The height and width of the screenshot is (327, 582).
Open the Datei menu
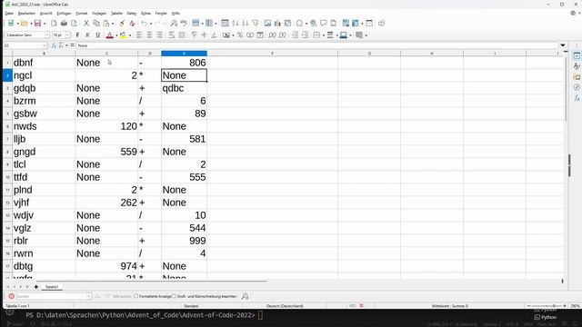click(9, 13)
